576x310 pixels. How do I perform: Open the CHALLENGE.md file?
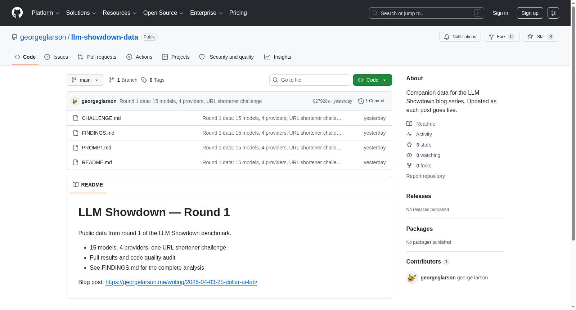click(x=102, y=118)
